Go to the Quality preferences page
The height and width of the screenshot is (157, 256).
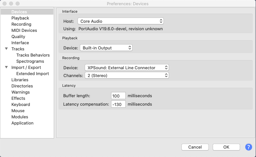pos(18,37)
